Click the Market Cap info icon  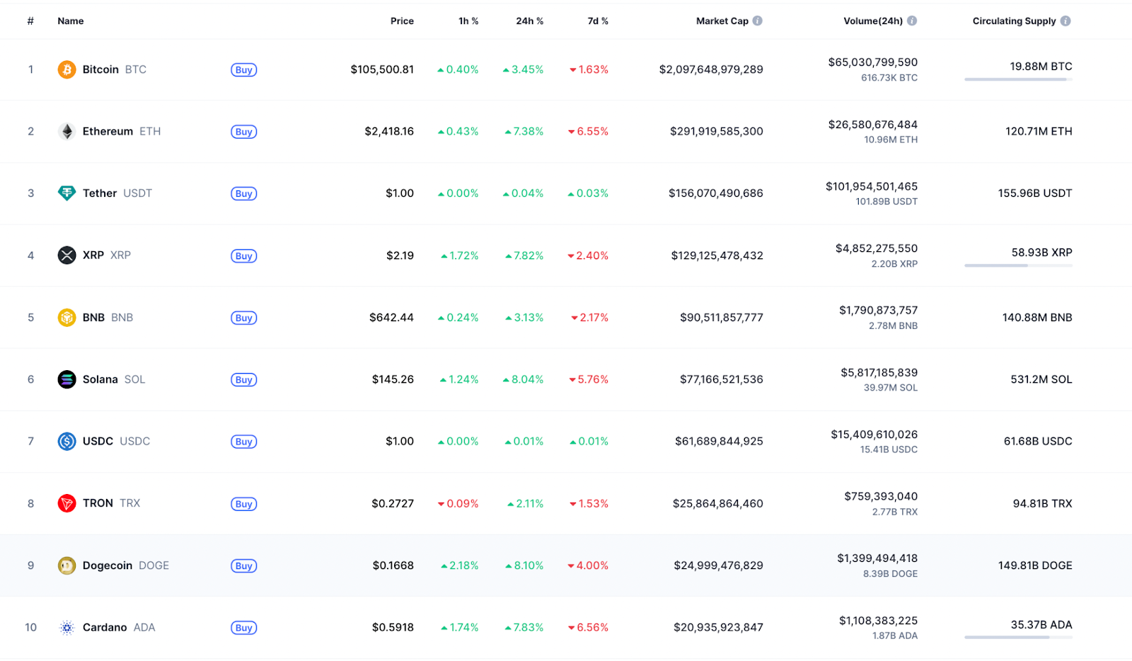758,21
